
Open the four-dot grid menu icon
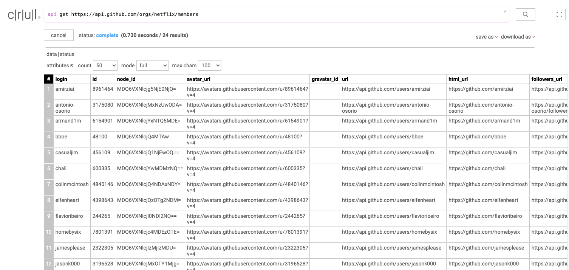tap(559, 14)
